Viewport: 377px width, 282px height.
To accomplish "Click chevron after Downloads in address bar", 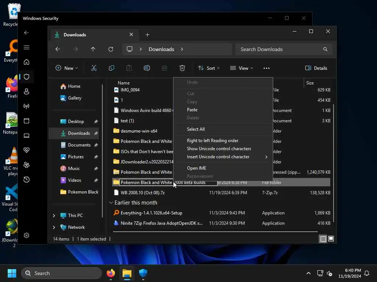I will 182,49.
